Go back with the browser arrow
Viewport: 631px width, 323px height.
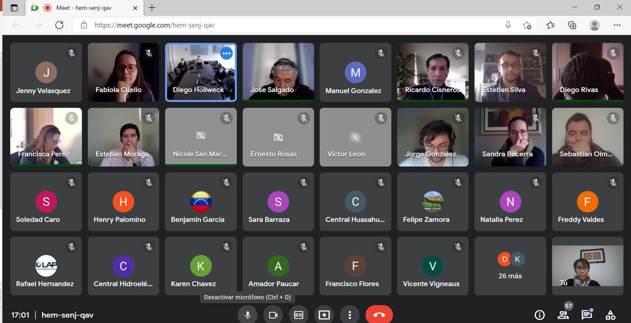[16, 25]
